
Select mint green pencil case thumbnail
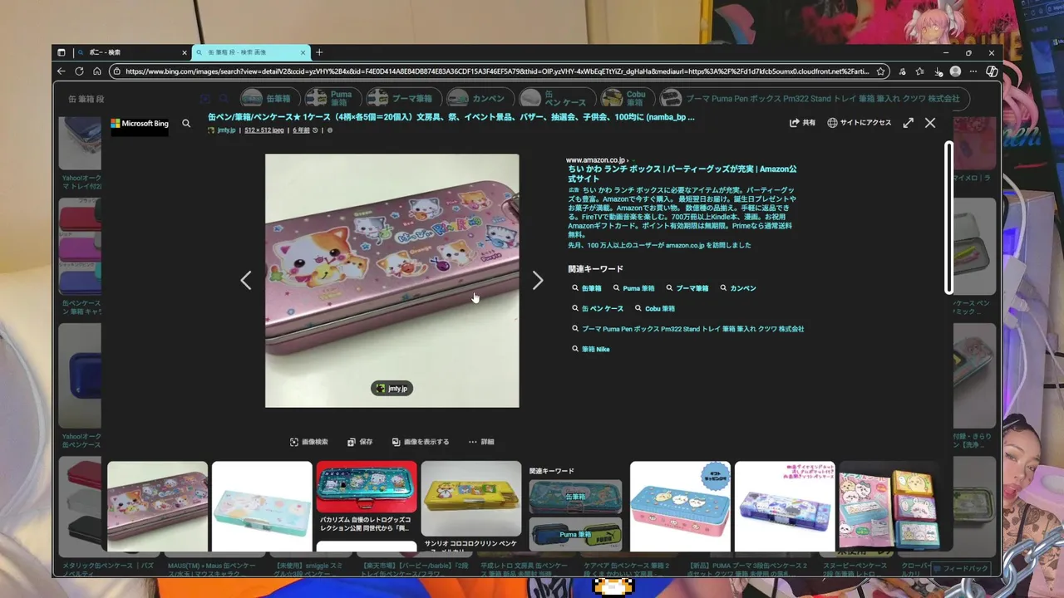262,505
